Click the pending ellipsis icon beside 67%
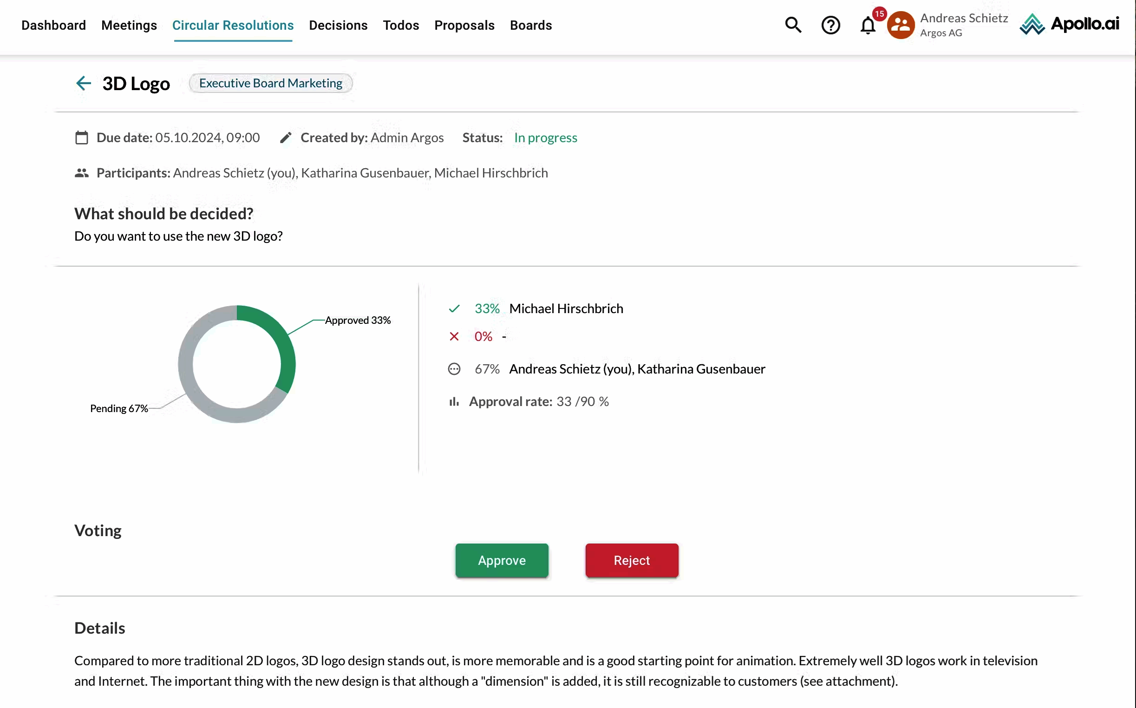 pos(454,369)
